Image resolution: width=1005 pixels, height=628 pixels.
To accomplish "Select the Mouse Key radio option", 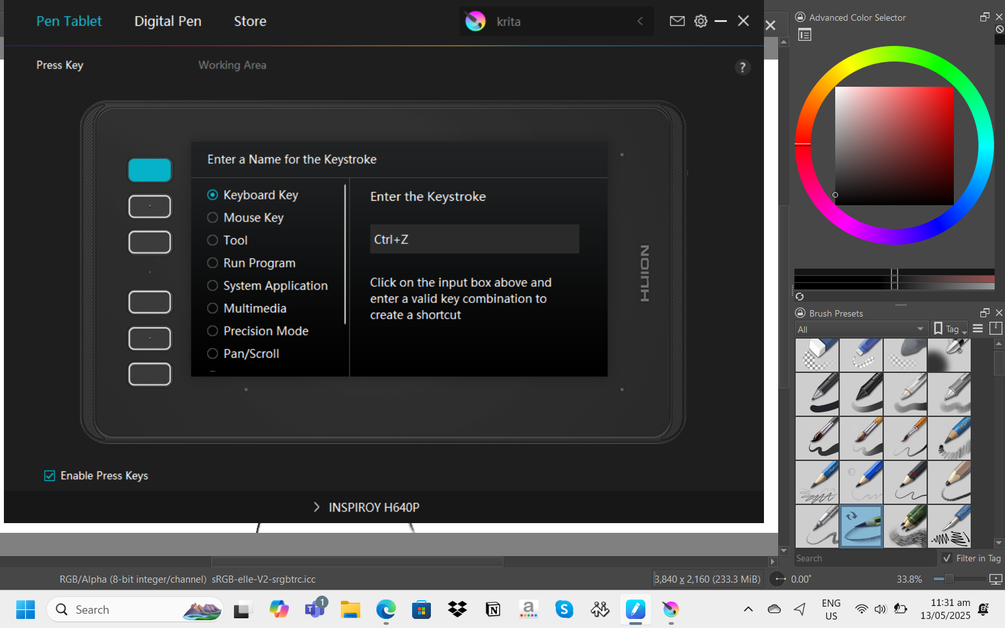I will click(x=213, y=218).
